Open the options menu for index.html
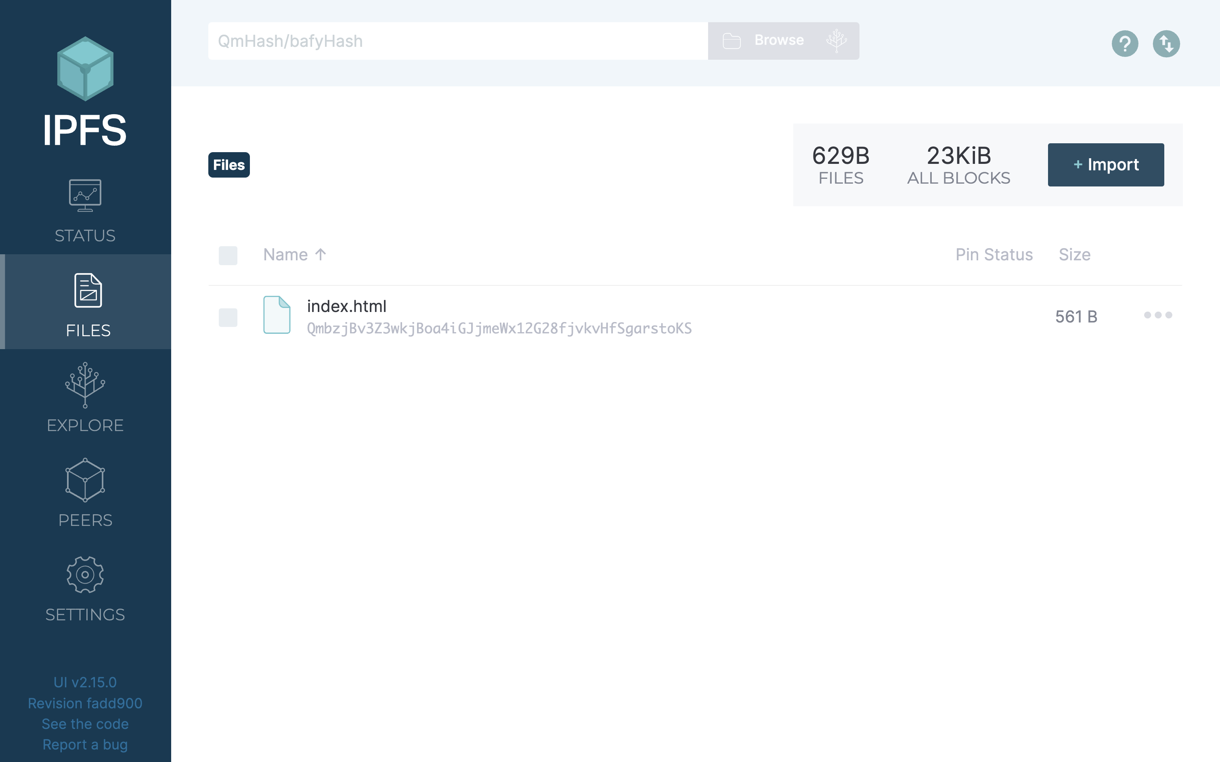The image size is (1220, 762). [x=1157, y=316]
